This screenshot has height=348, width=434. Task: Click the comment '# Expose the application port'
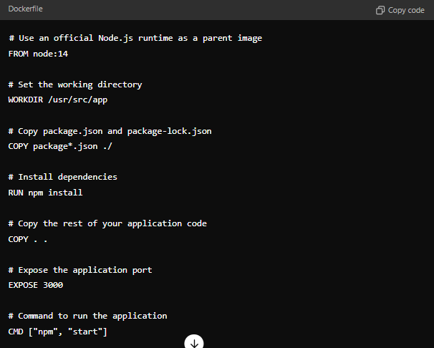tap(80, 270)
